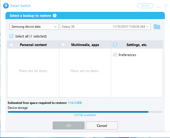170x138 pixels.
Task: Click the Smart Switch logo icon
Action: click(6, 6)
